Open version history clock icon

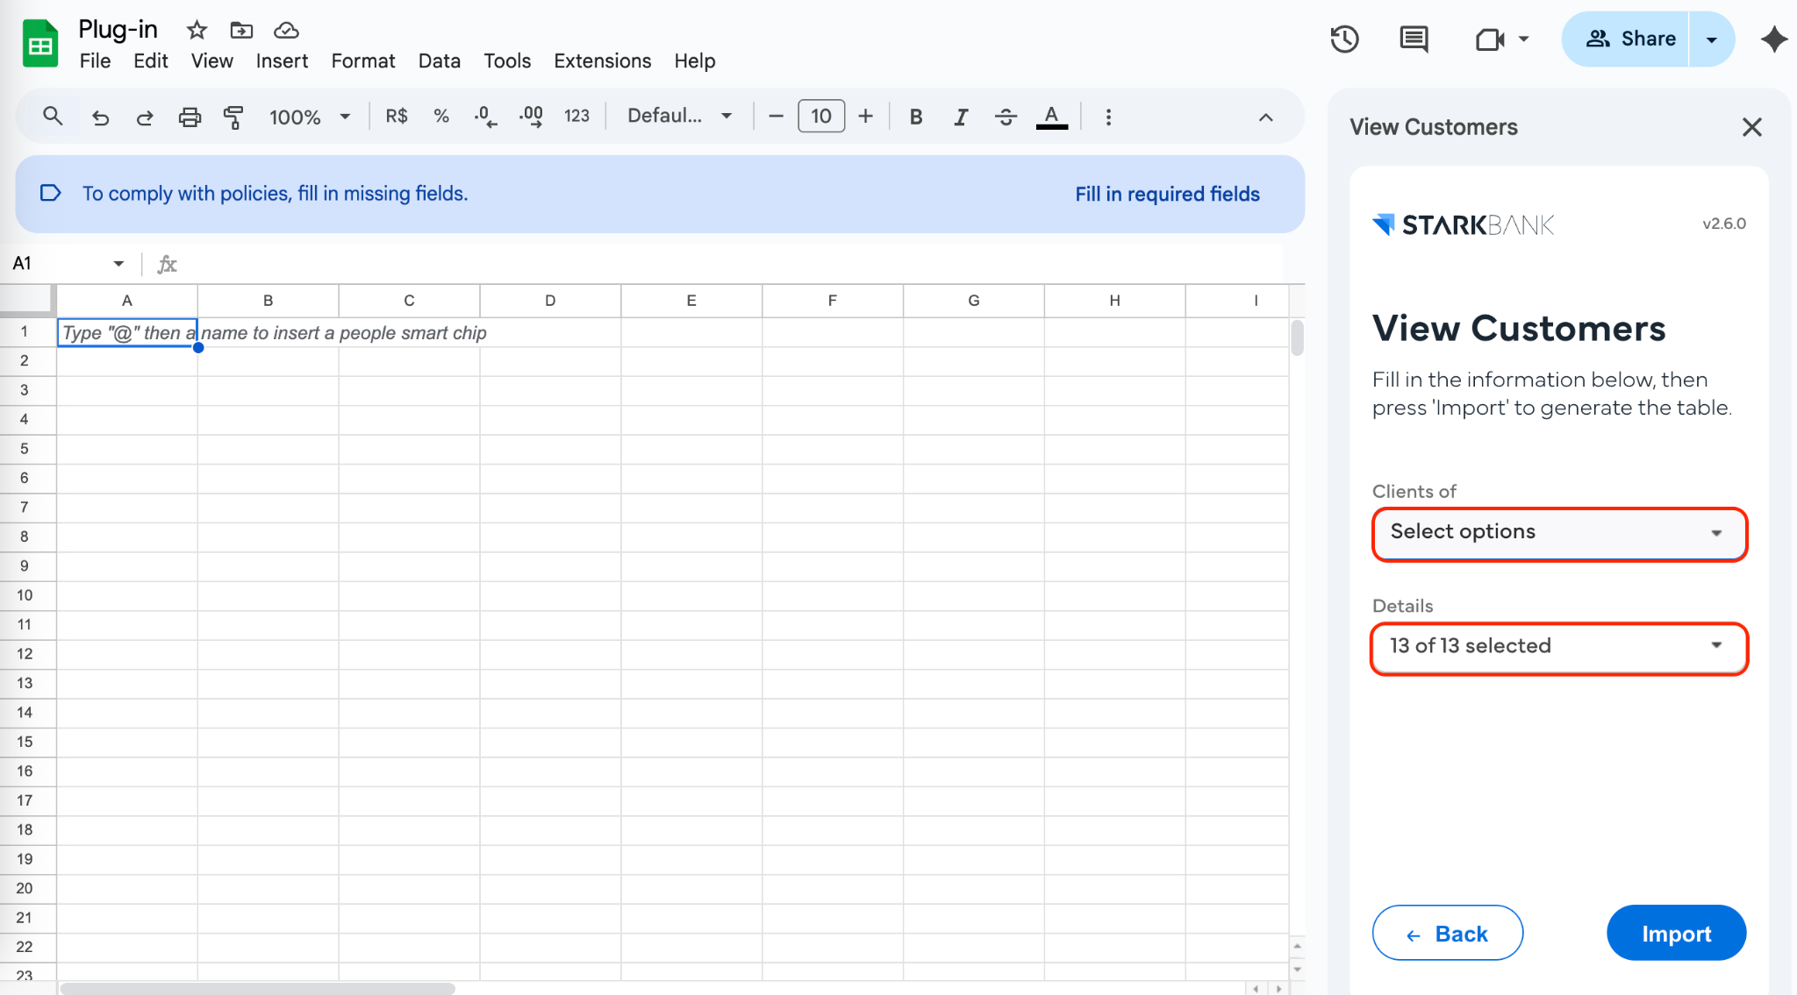pyautogui.click(x=1344, y=39)
